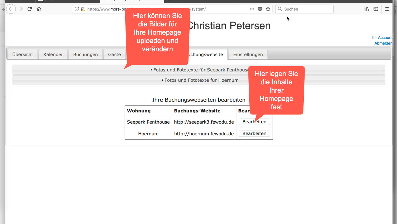
Task: Click Bearbeiten for Seepark Penthouse
Action: (254, 122)
